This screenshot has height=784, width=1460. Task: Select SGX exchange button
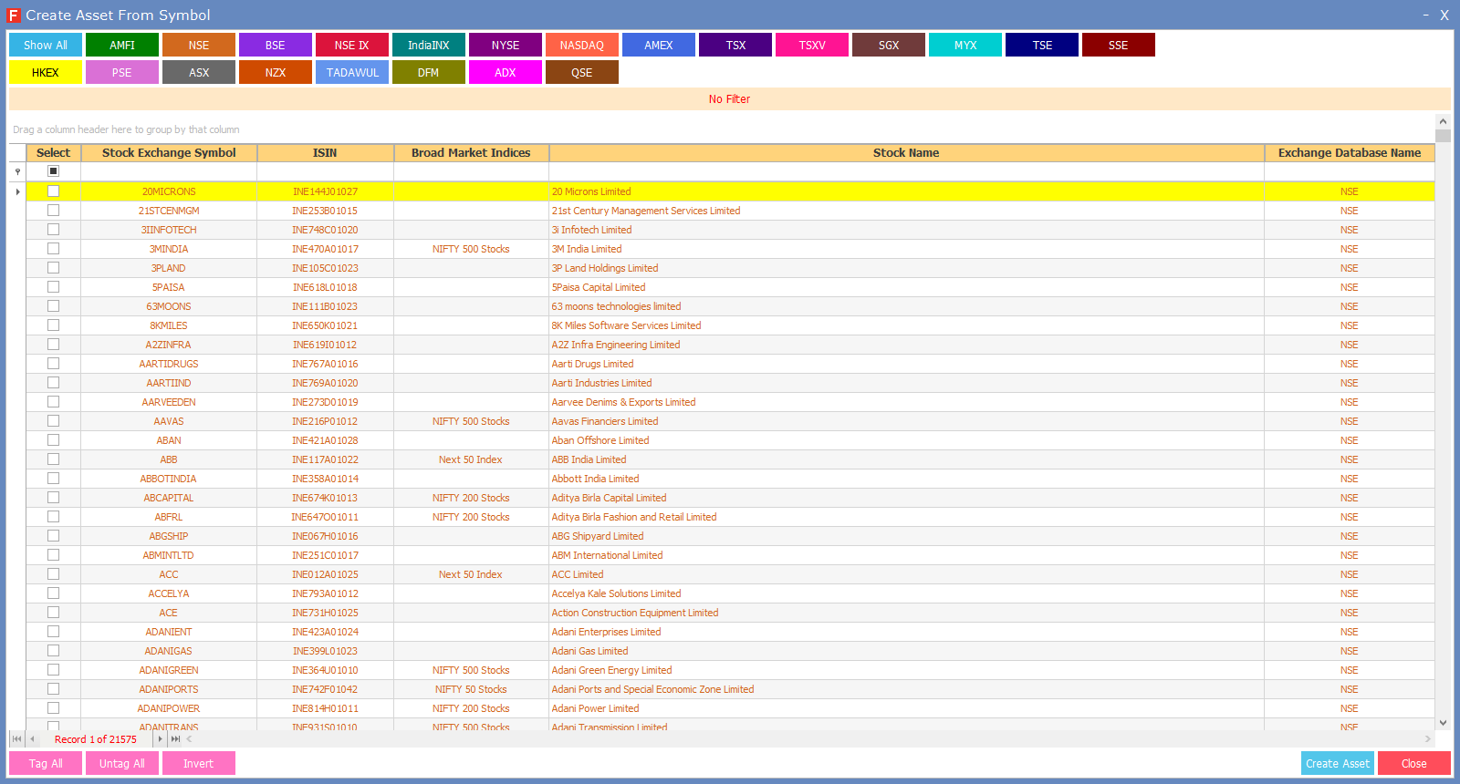coord(889,45)
